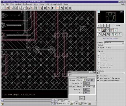Viewport: 126px width, 106px height.
Task: Click the Origin X input field
Action: [x=86, y=89]
